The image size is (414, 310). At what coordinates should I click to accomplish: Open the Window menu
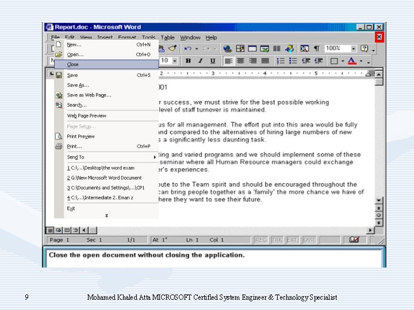point(190,37)
